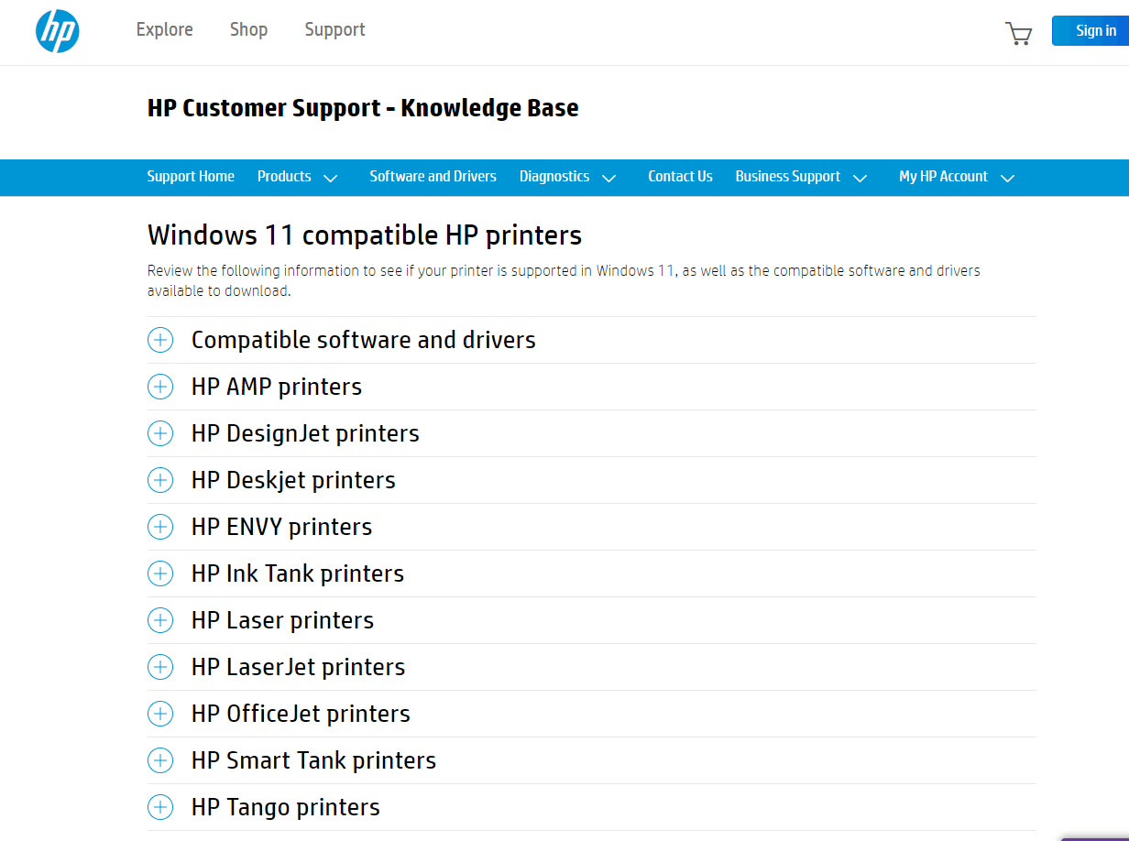Click the Diagnostics menu label

point(554,177)
